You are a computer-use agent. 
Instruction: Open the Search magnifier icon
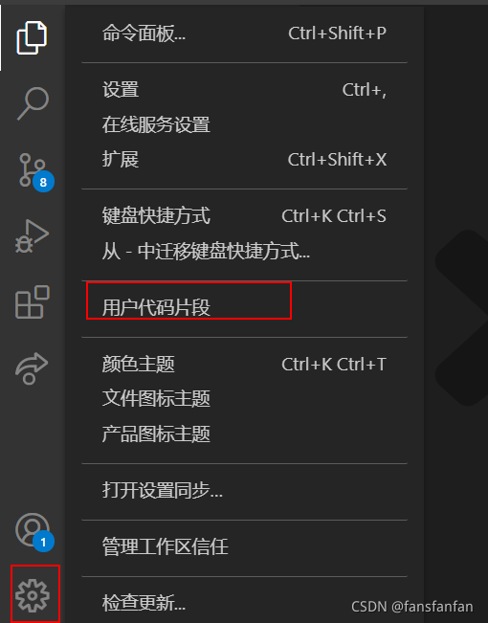(x=33, y=103)
